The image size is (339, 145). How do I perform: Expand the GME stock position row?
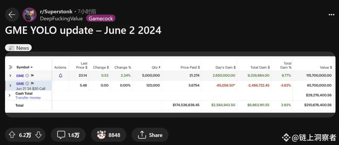pos(10,76)
